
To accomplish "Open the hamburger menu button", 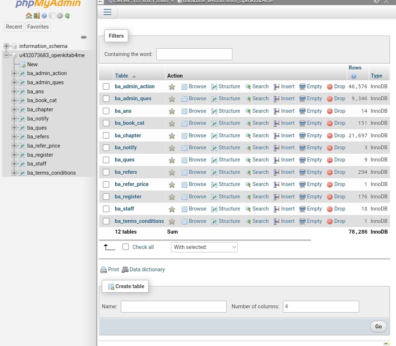I will pos(107,12).
